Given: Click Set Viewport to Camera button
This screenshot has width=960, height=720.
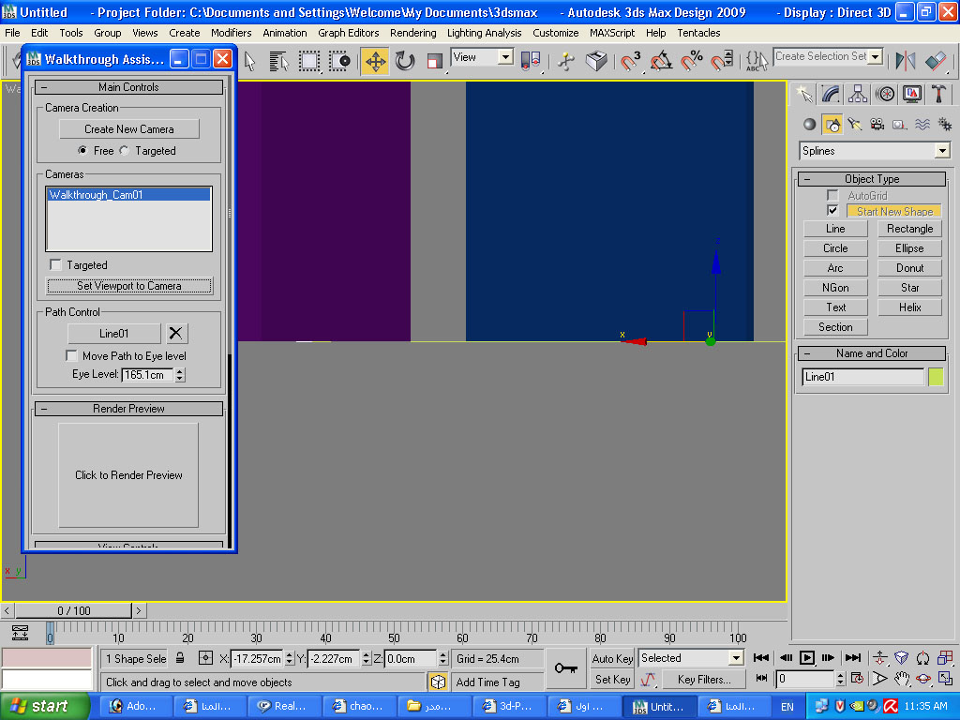Looking at the screenshot, I should click(x=129, y=285).
